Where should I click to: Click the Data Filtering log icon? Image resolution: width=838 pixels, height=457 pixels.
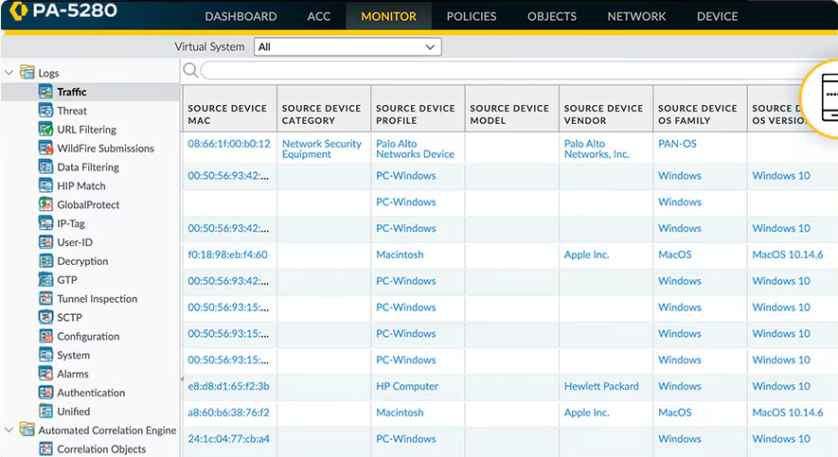[x=46, y=167]
